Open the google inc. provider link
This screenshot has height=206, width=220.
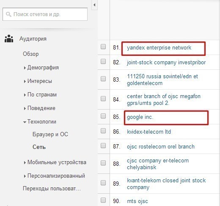[x=140, y=117]
